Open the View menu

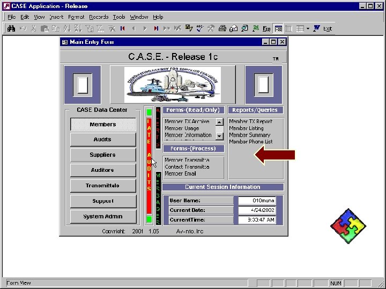[39, 17]
